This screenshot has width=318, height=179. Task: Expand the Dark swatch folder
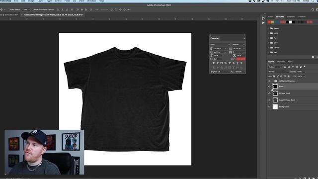tap(269, 43)
